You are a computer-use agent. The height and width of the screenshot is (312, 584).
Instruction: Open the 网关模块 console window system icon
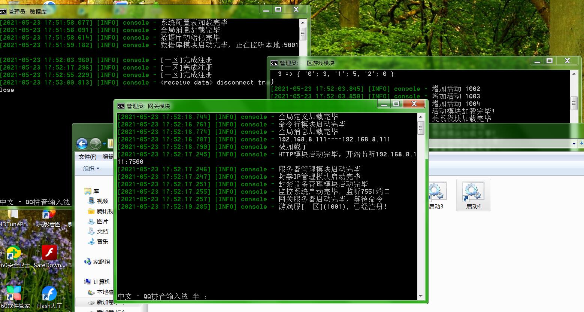(121, 106)
